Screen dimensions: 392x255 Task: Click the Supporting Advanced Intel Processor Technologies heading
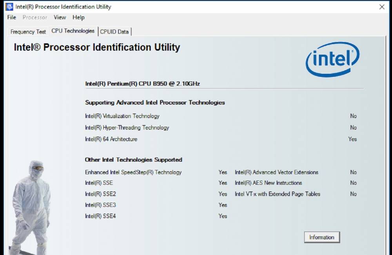coord(155,103)
